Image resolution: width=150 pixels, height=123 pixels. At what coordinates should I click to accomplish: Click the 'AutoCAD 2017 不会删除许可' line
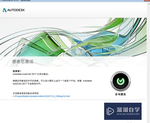tap(27, 84)
